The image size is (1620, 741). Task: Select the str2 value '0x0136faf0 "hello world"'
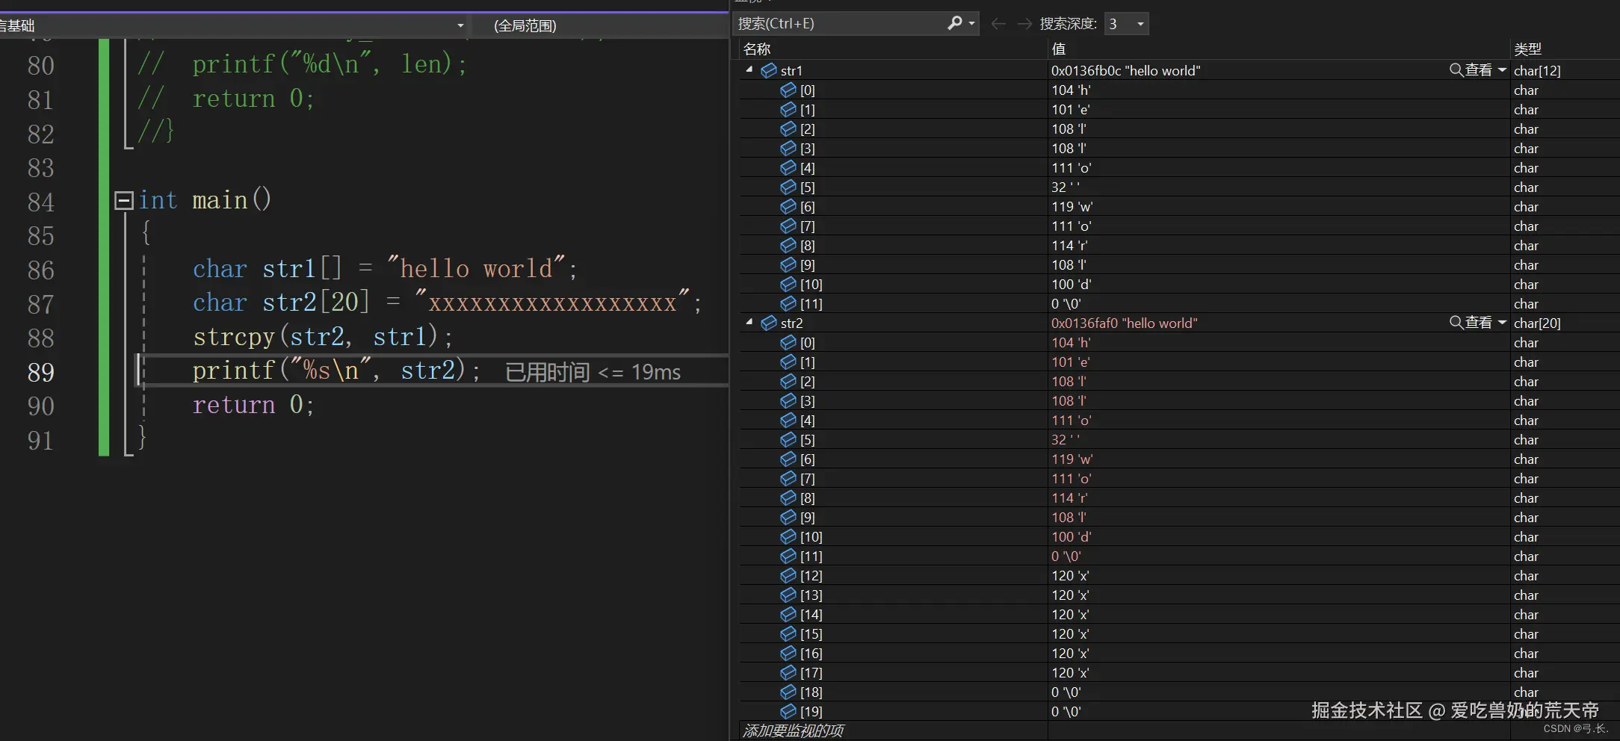[1124, 323]
